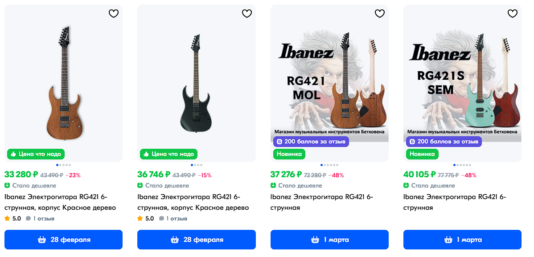Open the 40 105 ₽ Ibanez RG421 title link

pyautogui.click(x=455, y=202)
